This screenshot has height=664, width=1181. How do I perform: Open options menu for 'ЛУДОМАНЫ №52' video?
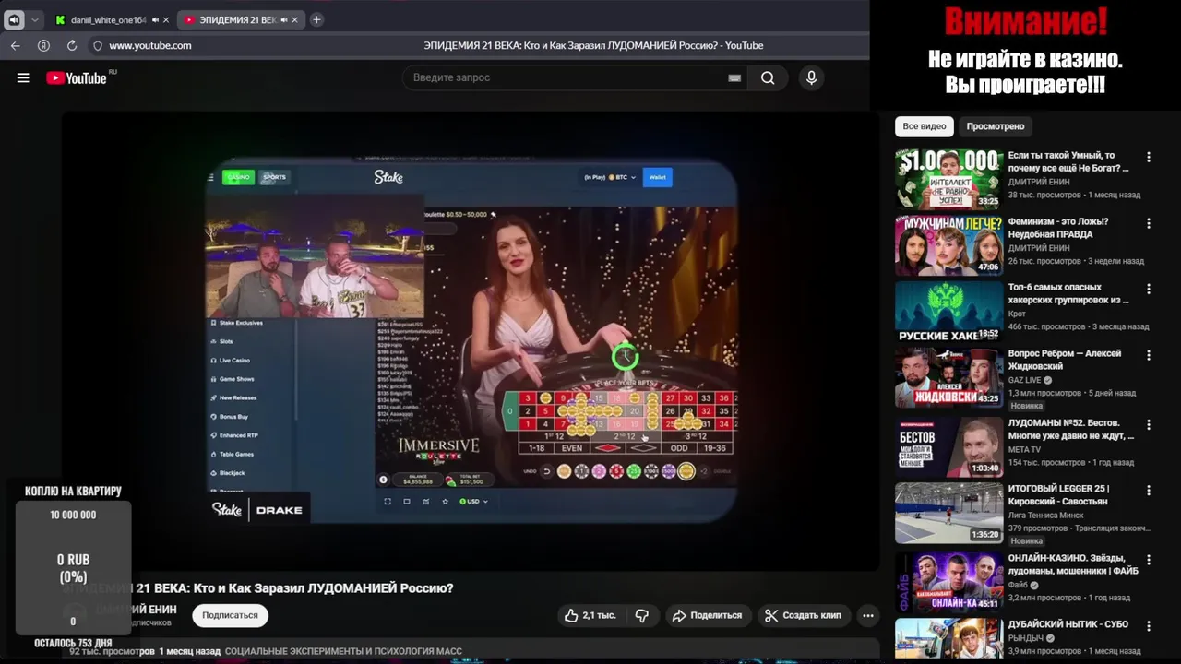click(x=1149, y=425)
